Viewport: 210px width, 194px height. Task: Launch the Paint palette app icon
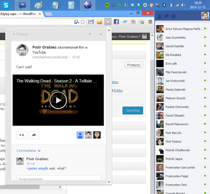click(x=39, y=5)
